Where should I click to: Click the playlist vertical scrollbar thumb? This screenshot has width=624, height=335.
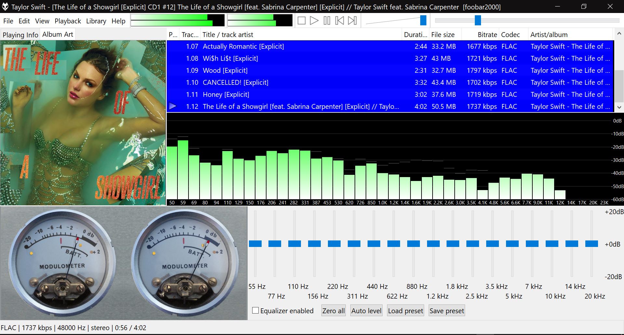(x=619, y=86)
